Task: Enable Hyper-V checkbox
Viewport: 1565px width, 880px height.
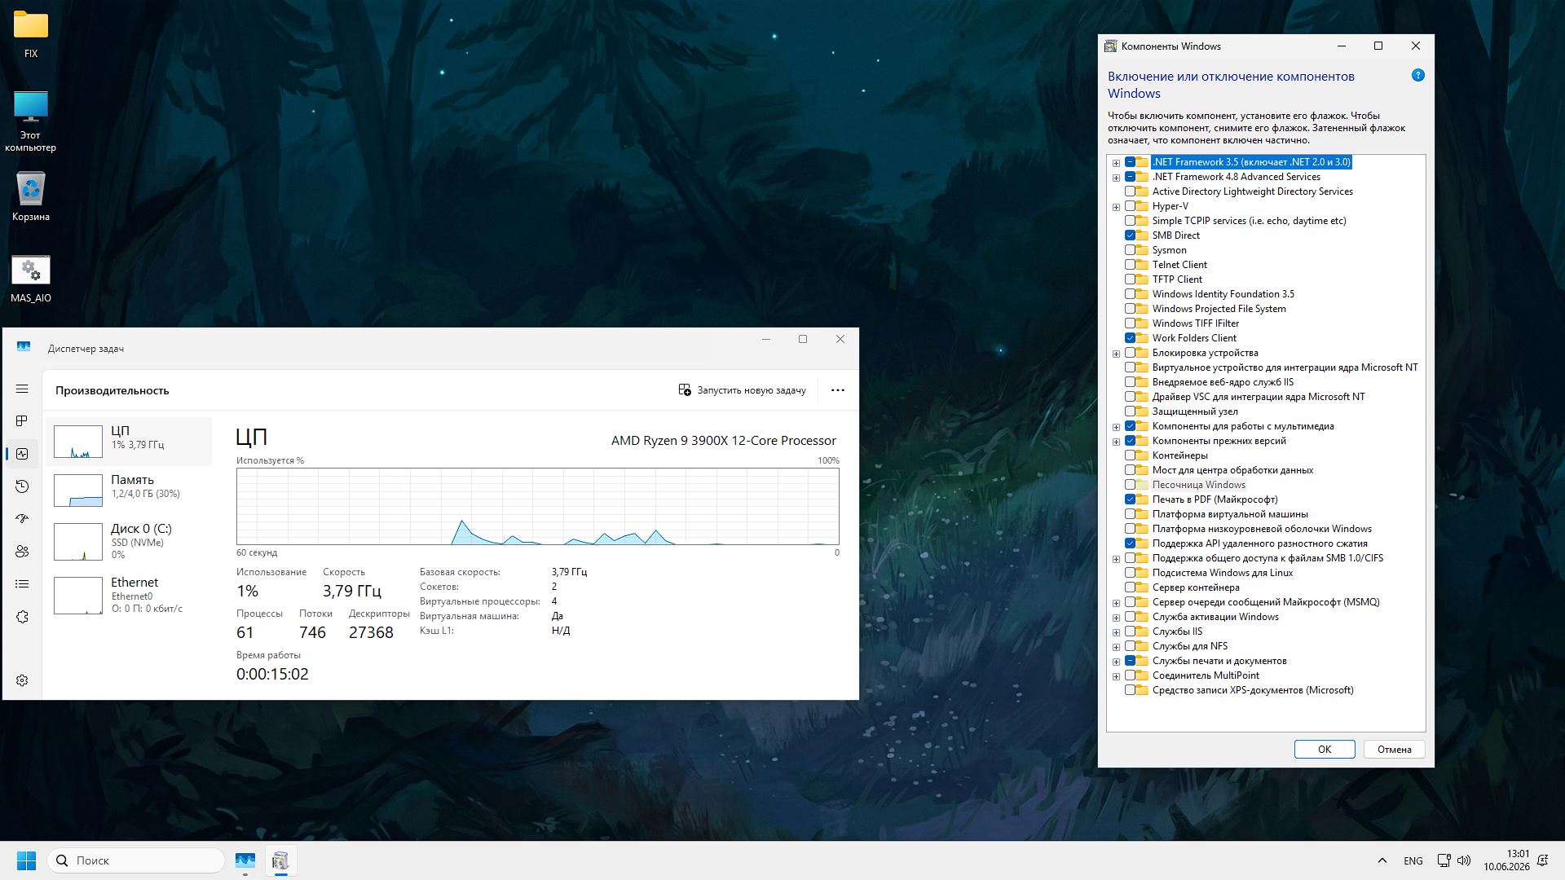Action: [1130, 206]
